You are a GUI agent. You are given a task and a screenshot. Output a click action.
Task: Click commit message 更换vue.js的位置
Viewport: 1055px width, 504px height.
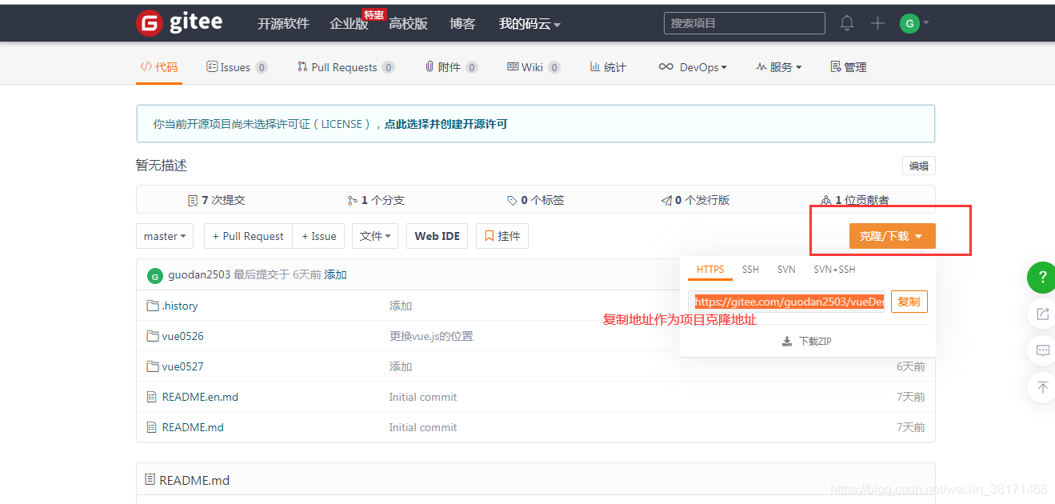pos(431,336)
